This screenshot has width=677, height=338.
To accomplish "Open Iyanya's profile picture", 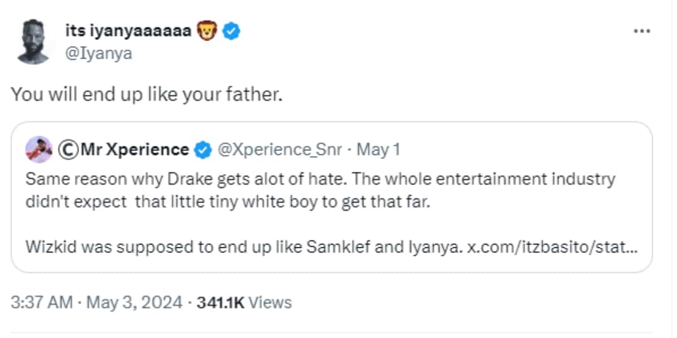I will click(x=34, y=42).
